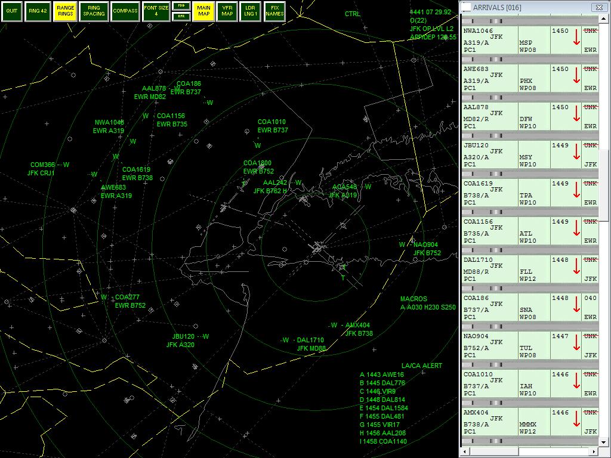
Task: Select ACA548 data tag on radar
Action: [343, 191]
